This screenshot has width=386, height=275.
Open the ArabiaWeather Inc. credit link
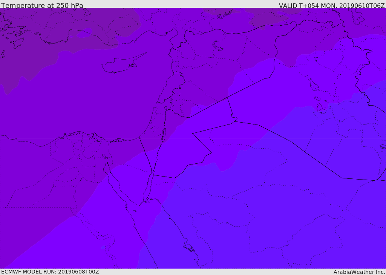tap(359, 272)
